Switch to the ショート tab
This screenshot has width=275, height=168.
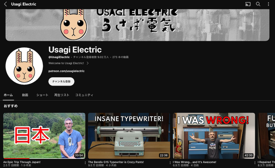[x=42, y=95]
